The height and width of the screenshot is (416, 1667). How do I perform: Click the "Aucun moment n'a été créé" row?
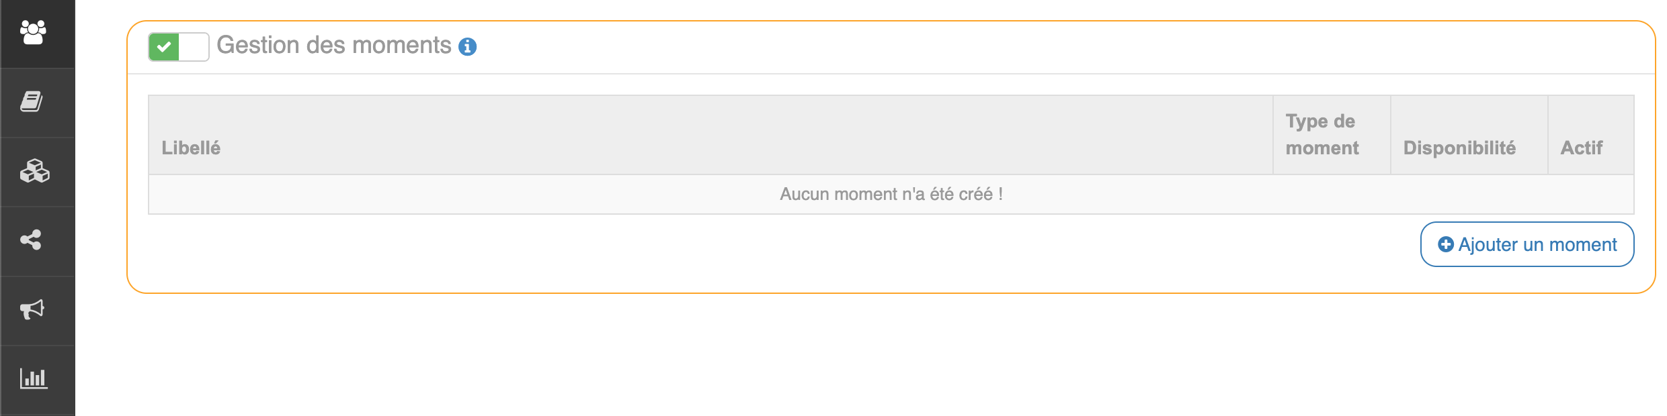point(891,195)
